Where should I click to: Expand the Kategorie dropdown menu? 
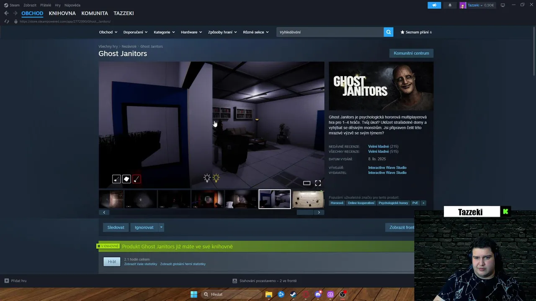(164, 32)
